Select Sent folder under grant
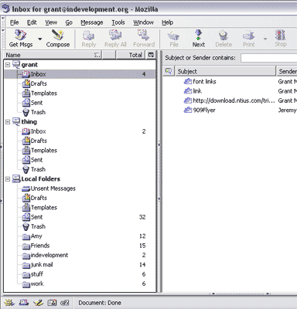The image size is (297, 309). (80, 103)
